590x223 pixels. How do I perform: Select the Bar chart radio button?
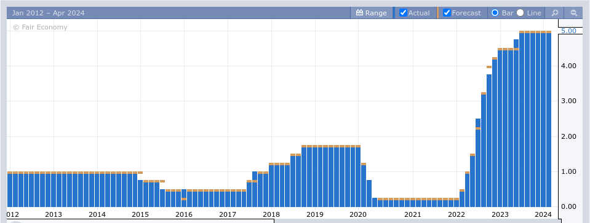495,12
